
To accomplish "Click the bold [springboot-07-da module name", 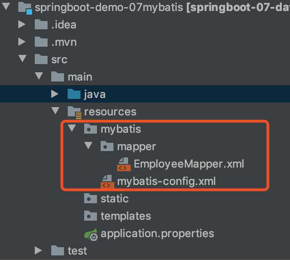I will click(x=238, y=8).
